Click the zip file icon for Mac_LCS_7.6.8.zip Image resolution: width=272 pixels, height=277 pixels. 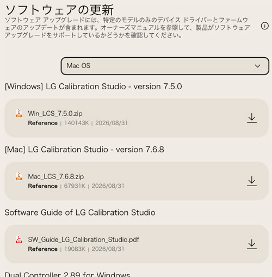[19, 176]
